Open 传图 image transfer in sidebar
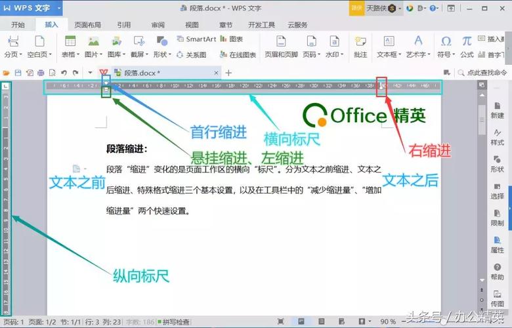This screenshot has height=328, width=512. pos(497,298)
